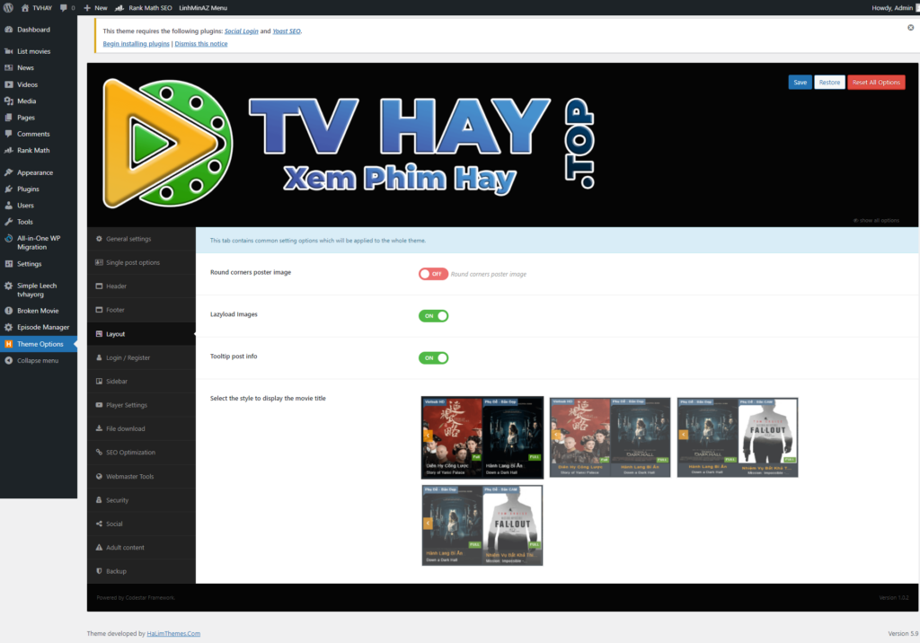Switch to the Footer settings tab

[141, 310]
